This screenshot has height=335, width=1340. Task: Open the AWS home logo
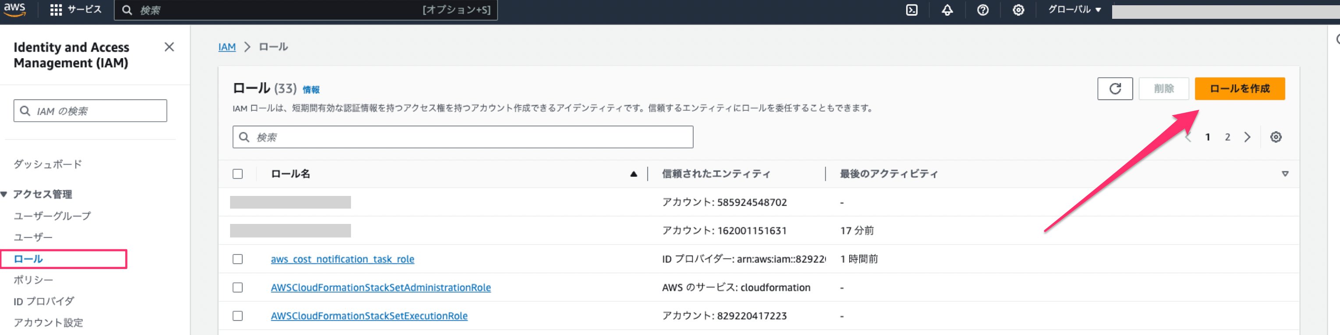14,9
